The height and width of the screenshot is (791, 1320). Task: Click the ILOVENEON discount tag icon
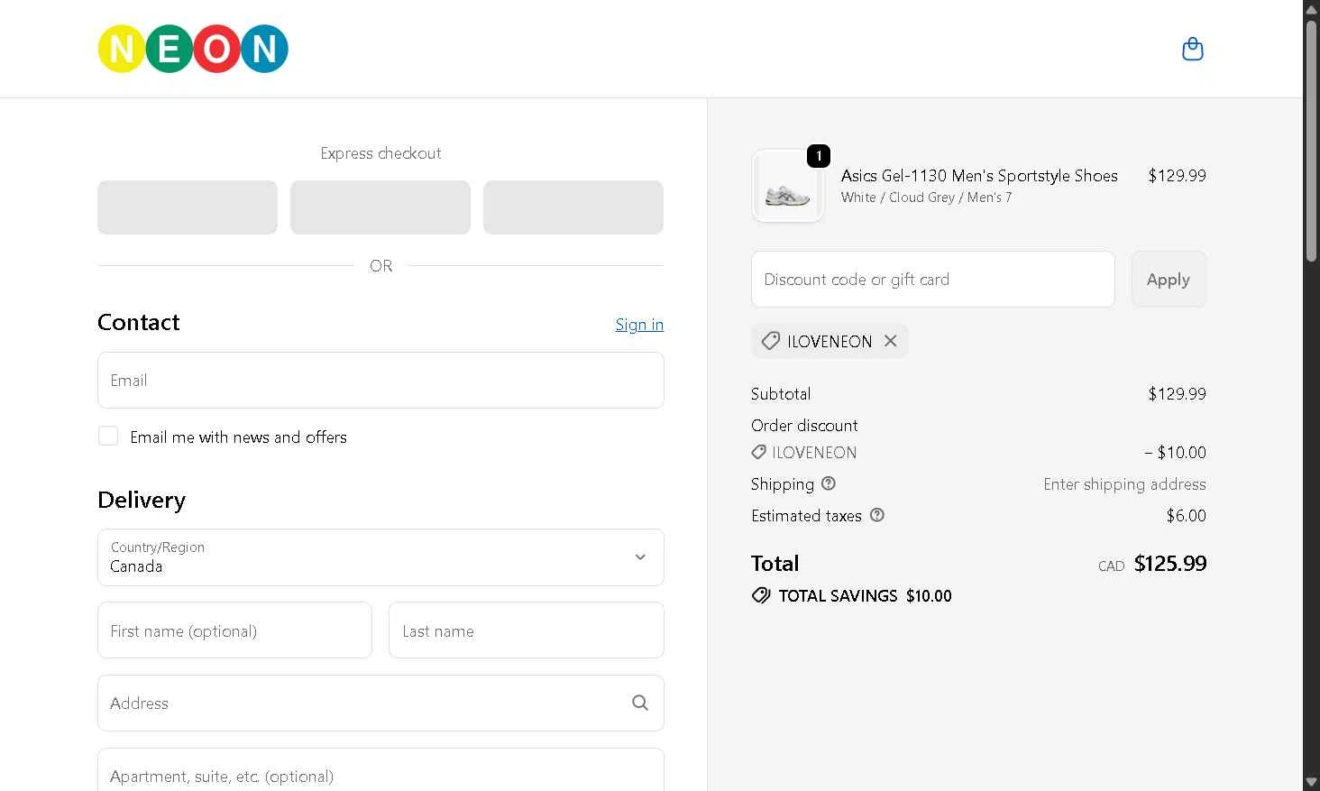[770, 341]
